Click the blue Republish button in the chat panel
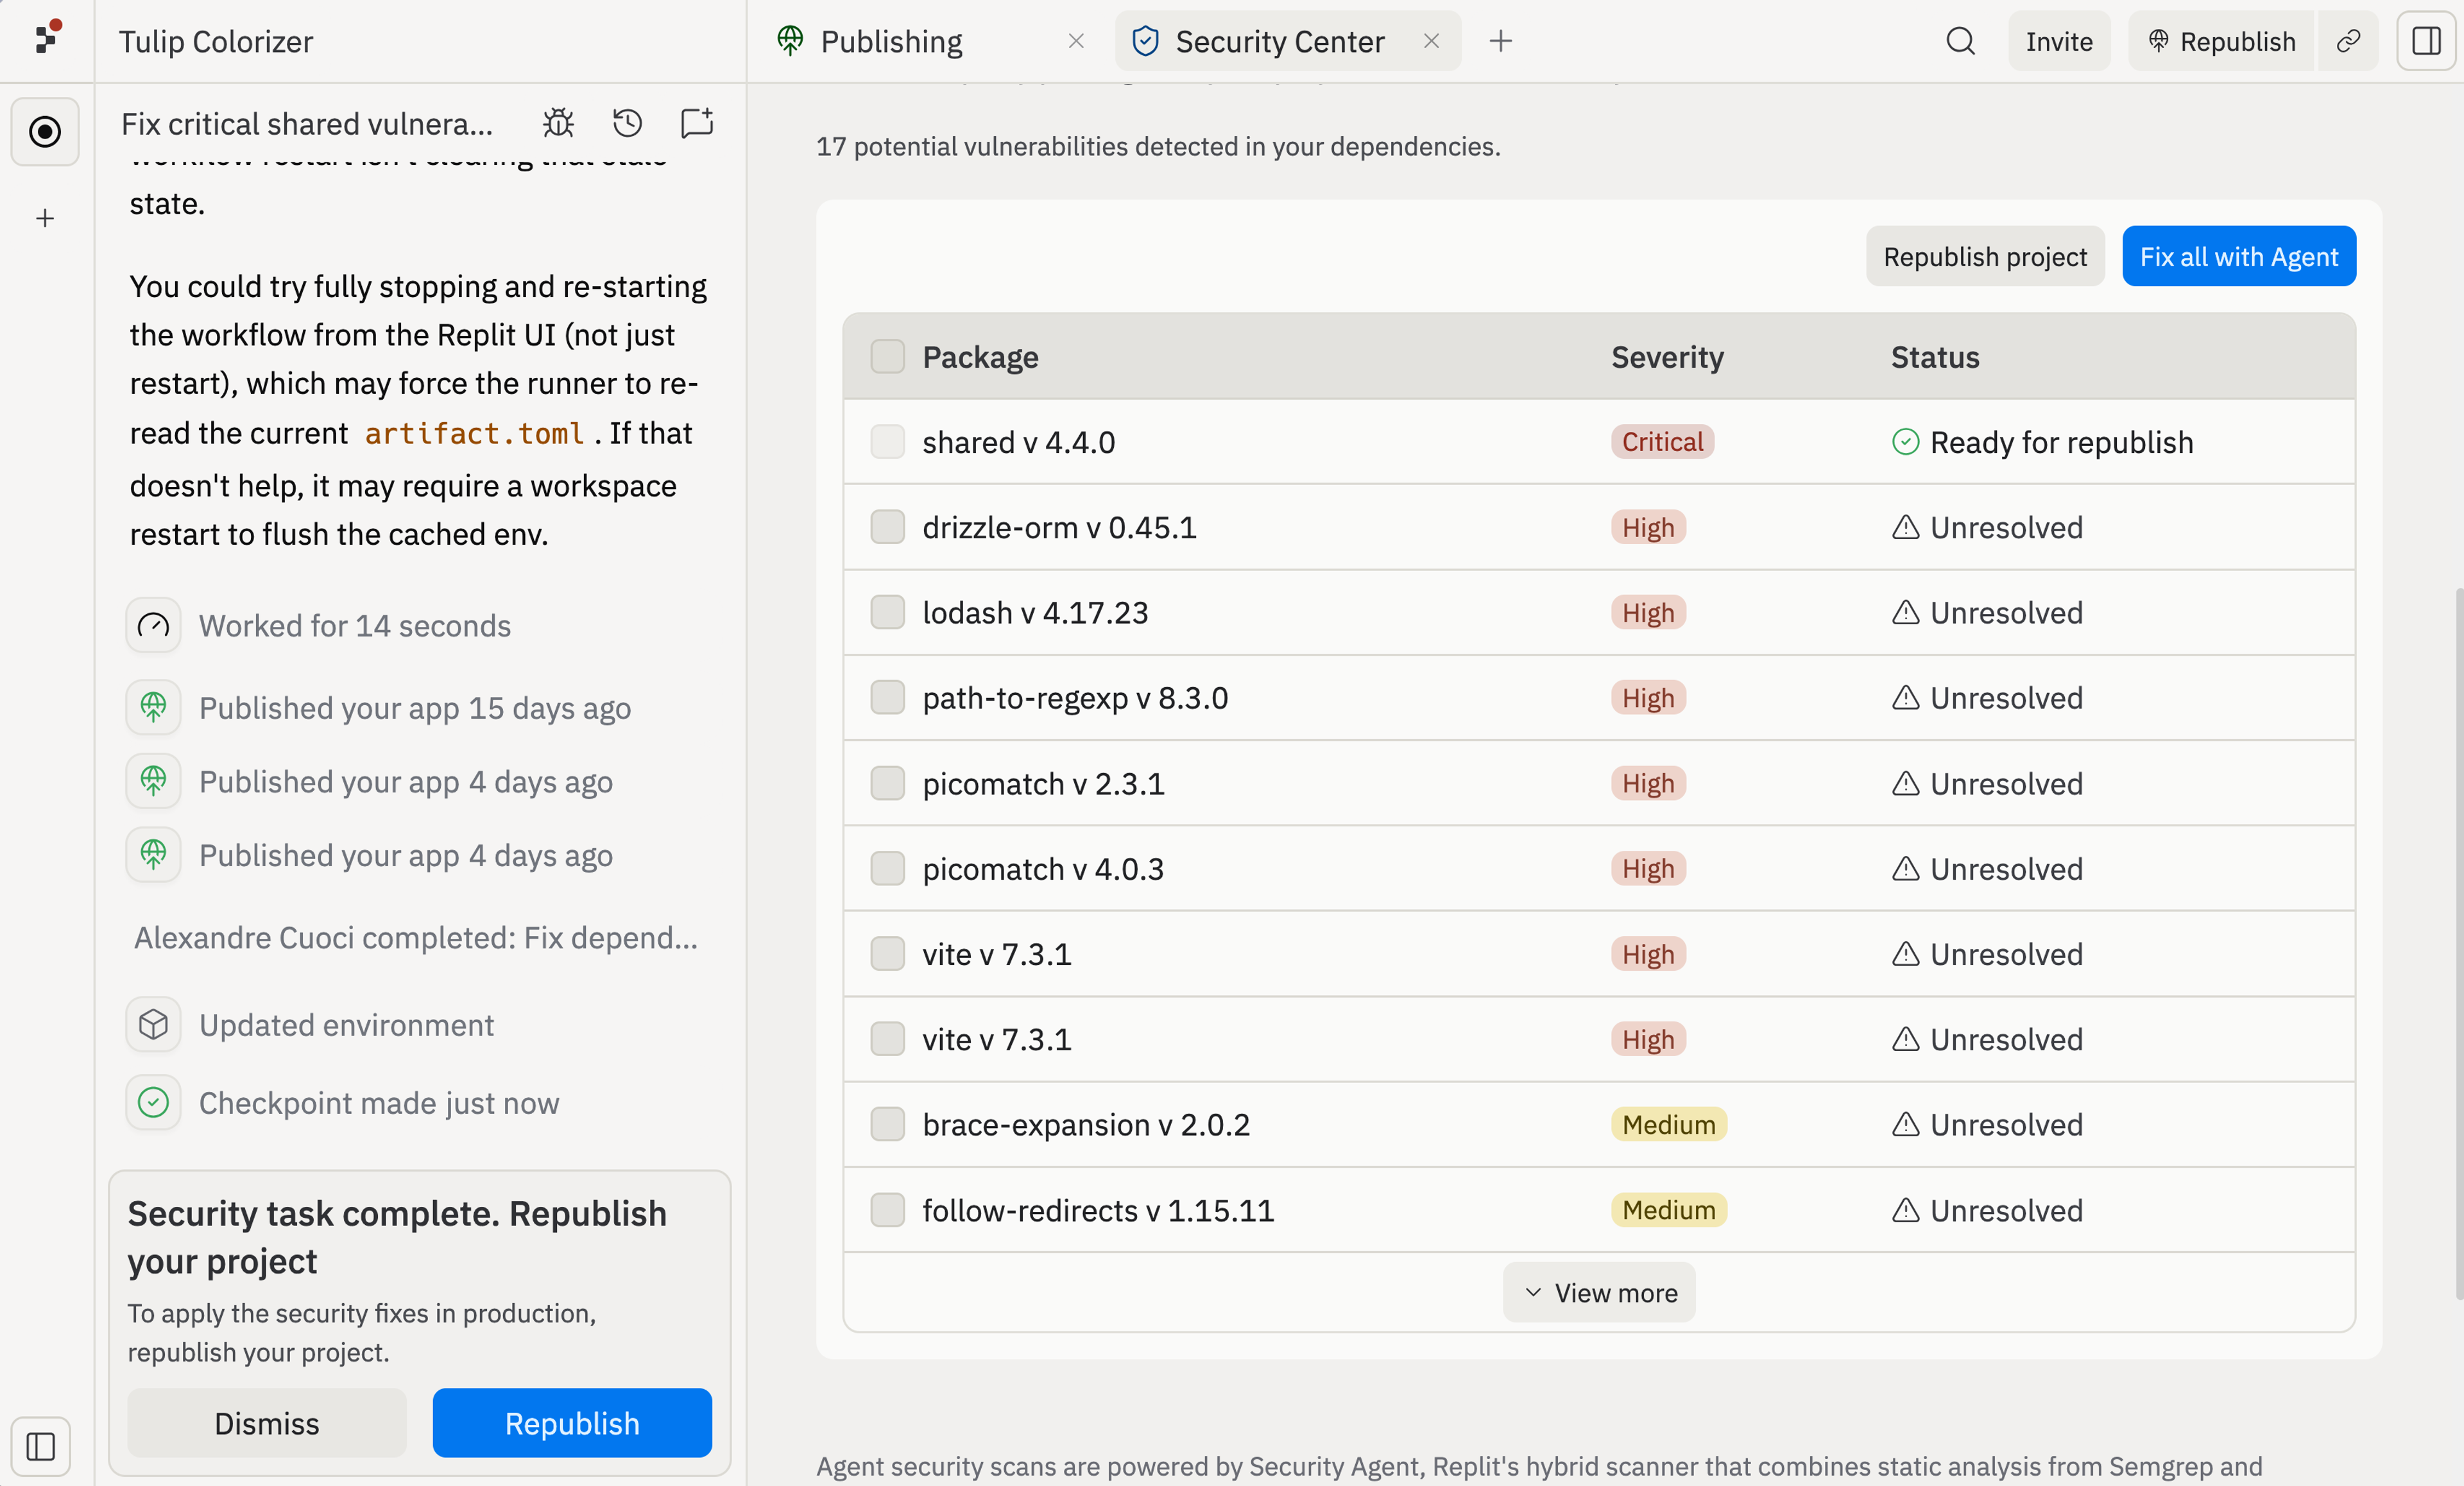2464x1486 pixels. [572, 1422]
